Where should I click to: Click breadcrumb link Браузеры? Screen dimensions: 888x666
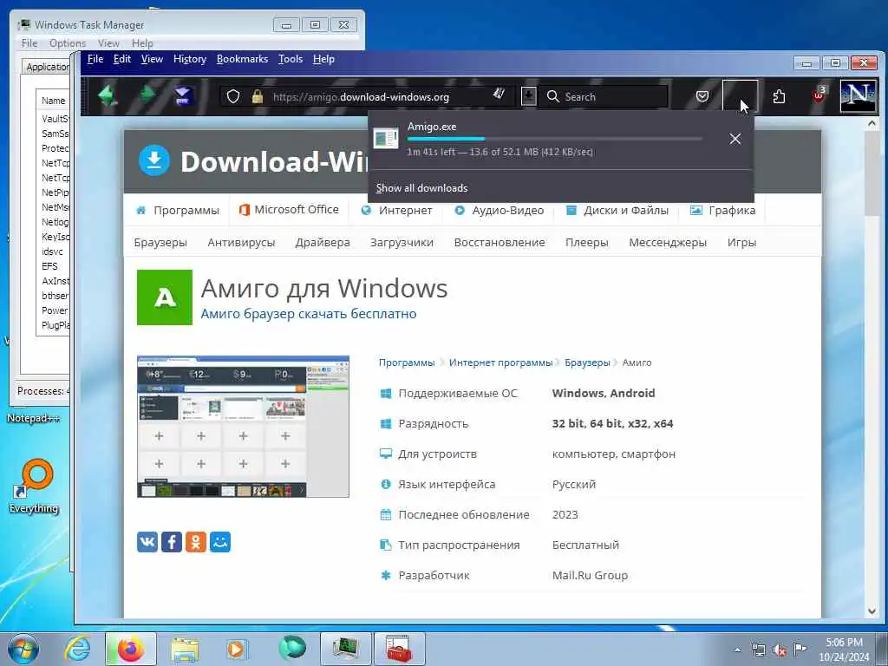(587, 362)
